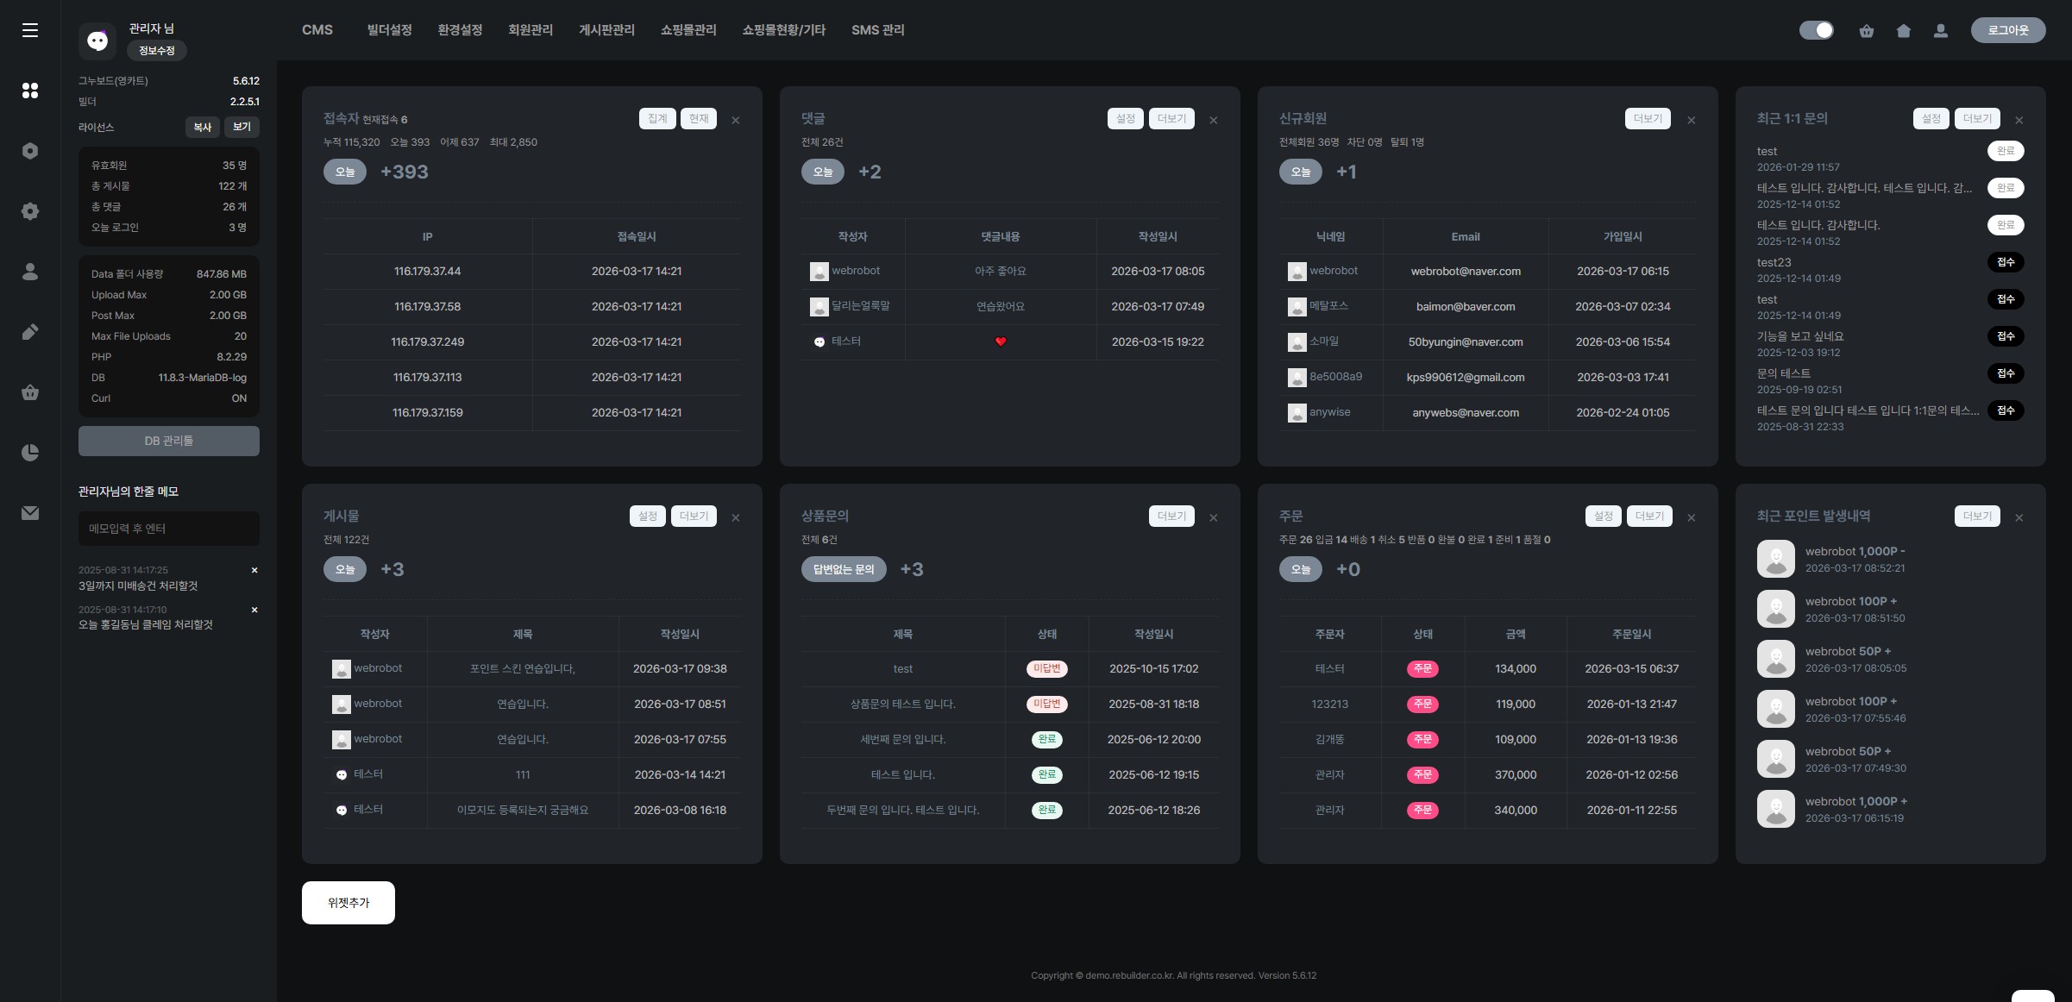Close the 댓글 widget
This screenshot has width=2072, height=1002.
(1214, 121)
